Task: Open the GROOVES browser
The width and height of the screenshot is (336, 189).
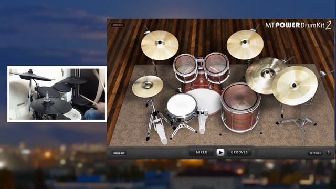Action: pyautogui.click(x=239, y=152)
